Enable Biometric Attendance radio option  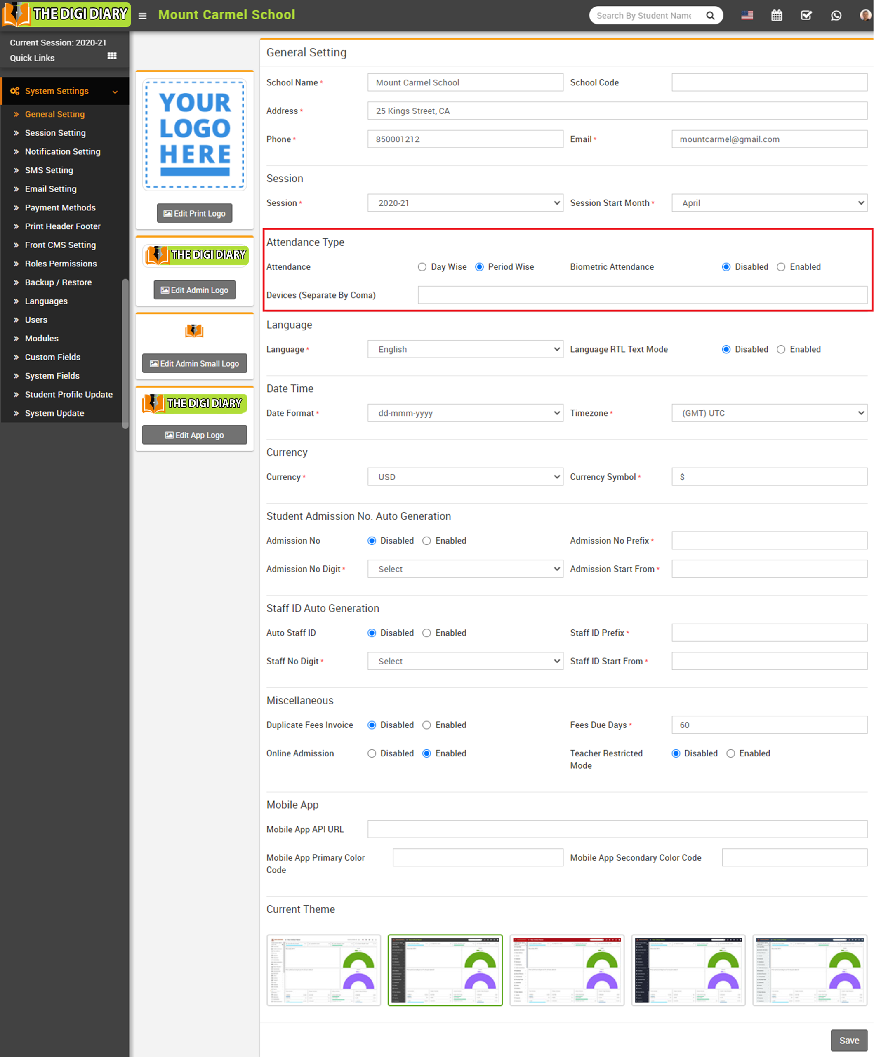[780, 267]
